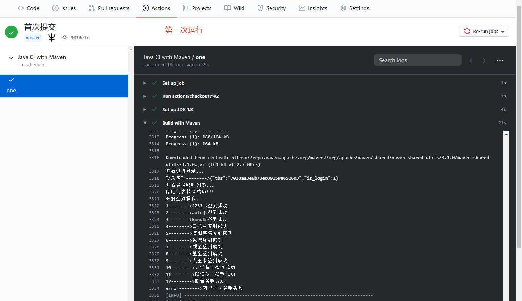Select the Actions tab

(x=156, y=8)
